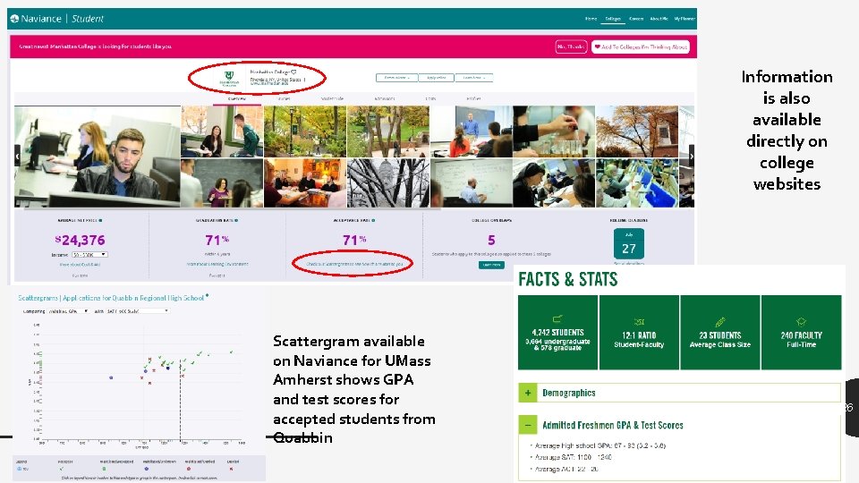Click the No, Thanks button

click(x=571, y=47)
